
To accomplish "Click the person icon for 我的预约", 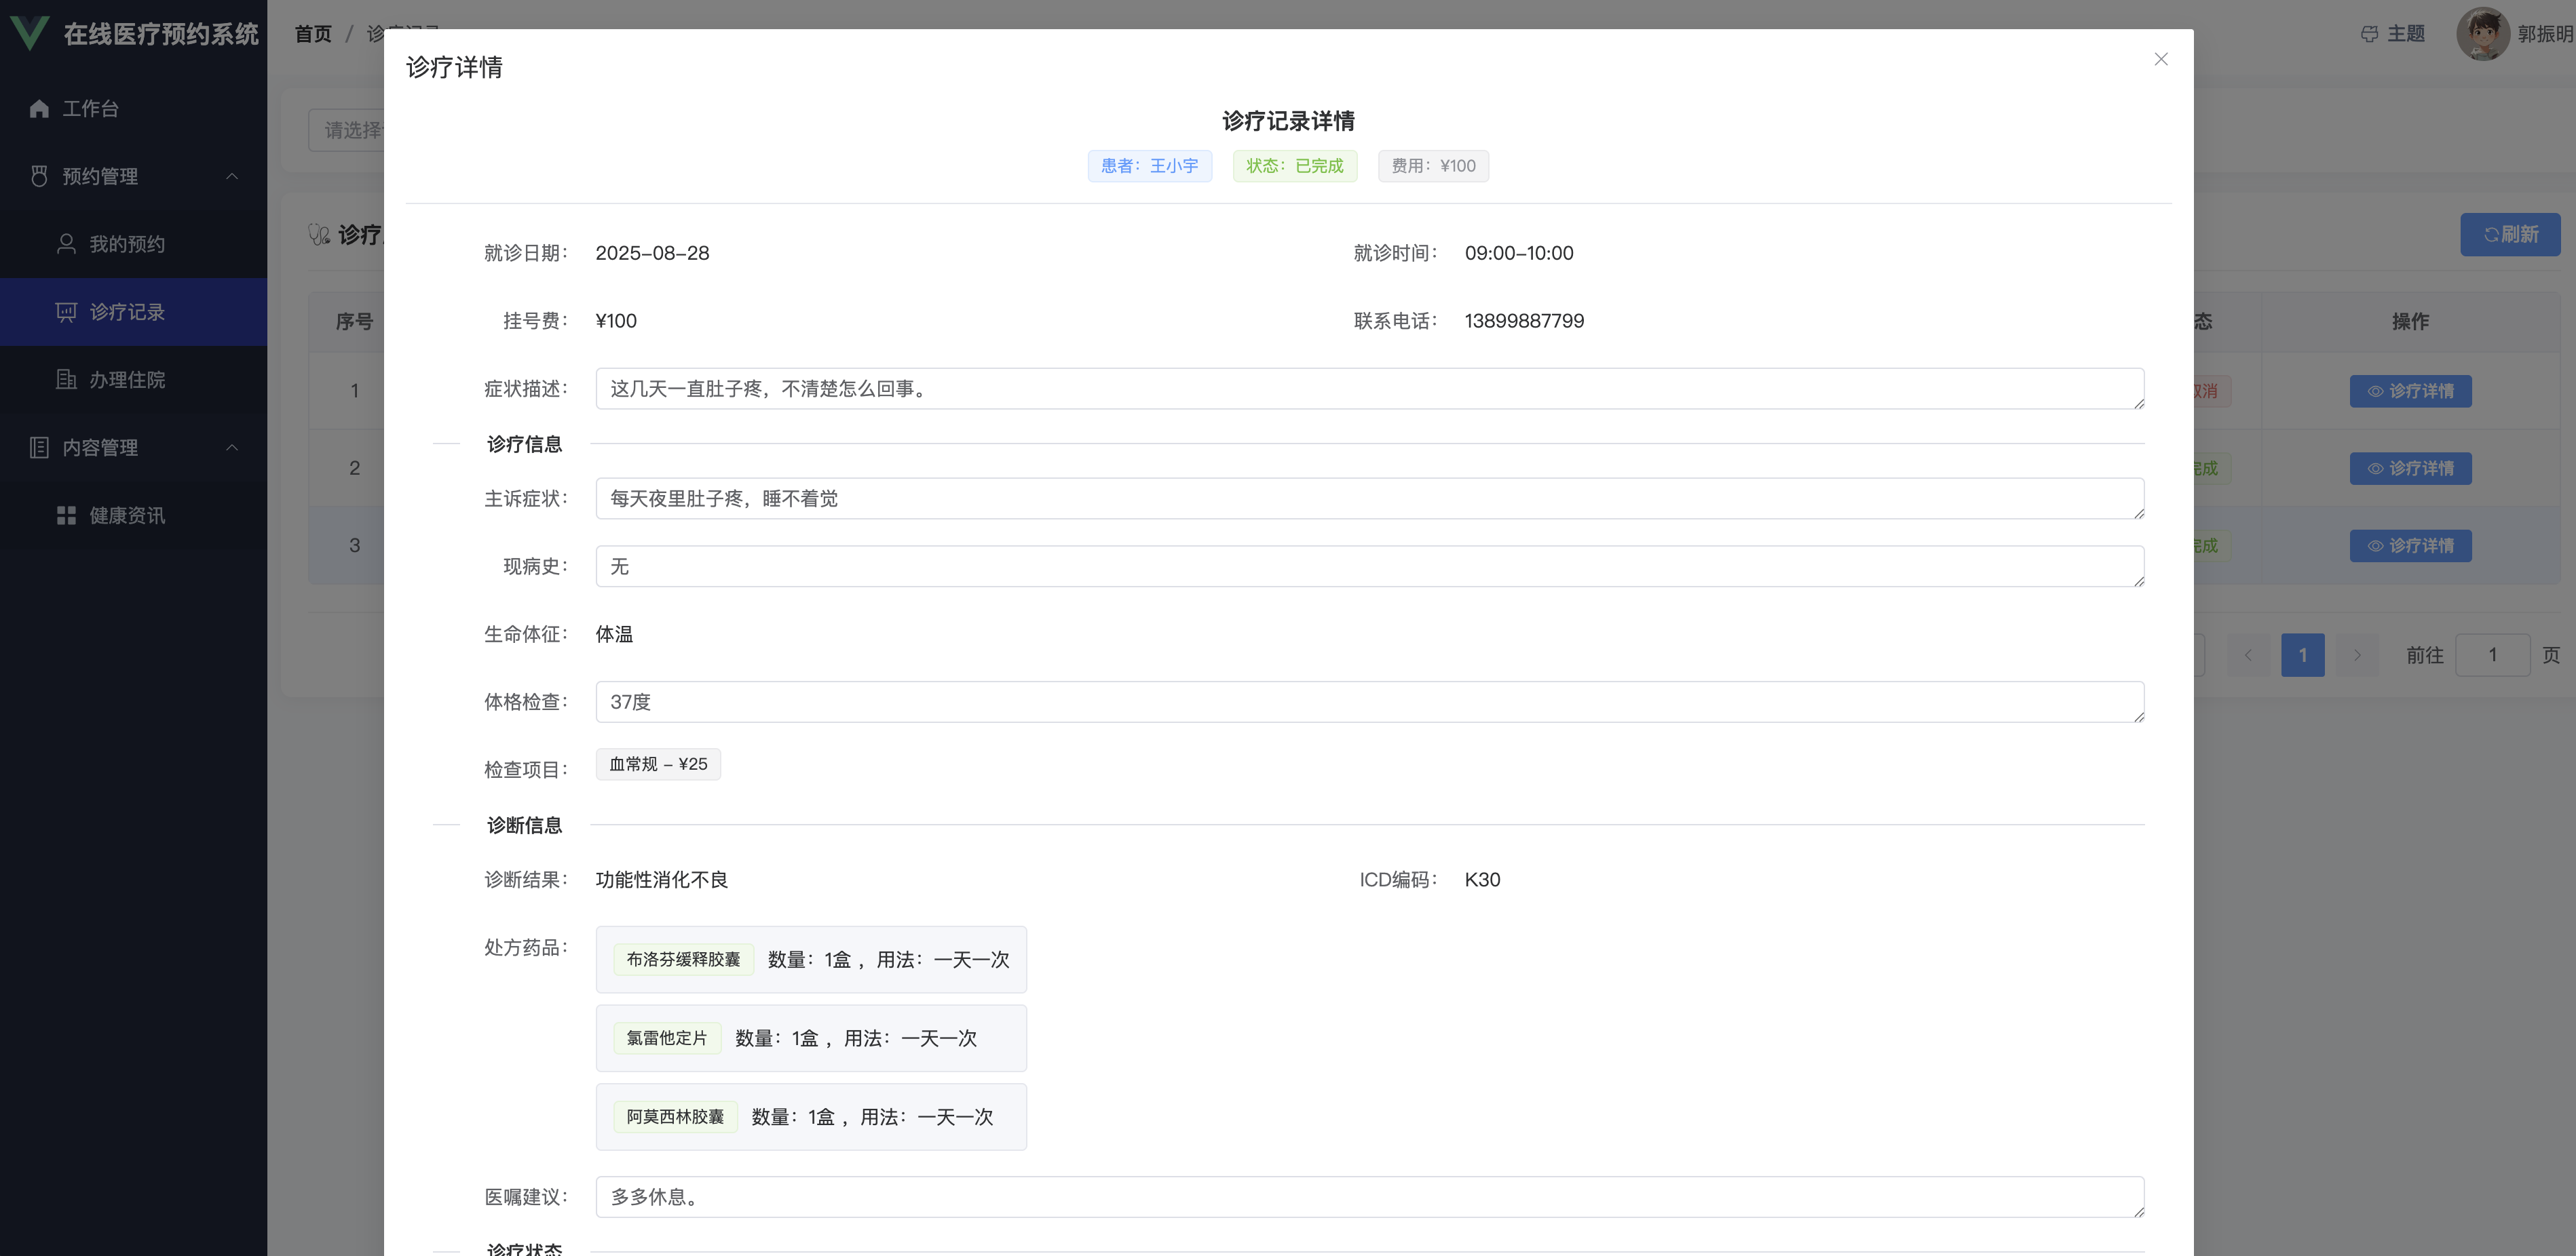I will 66,243.
